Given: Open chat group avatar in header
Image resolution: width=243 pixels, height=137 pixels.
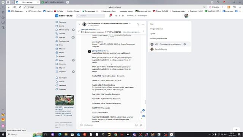Looking at the screenshot, I should tap(84, 24).
